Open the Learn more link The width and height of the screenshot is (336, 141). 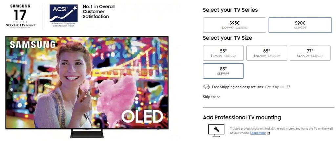click(x=258, y=133)
